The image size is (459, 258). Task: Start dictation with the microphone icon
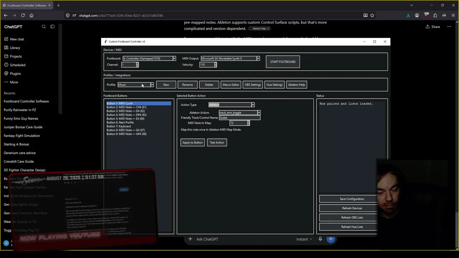pyautogui.click(x=320, y=239)
